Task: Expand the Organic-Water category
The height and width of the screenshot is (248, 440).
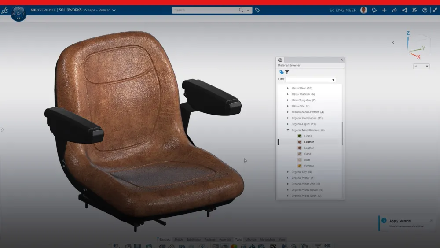Action: pos(288,178)
